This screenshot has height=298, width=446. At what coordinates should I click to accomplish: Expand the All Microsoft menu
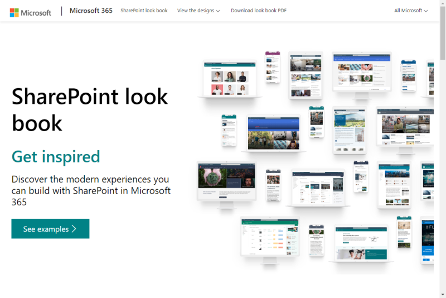tap(411, 11)
